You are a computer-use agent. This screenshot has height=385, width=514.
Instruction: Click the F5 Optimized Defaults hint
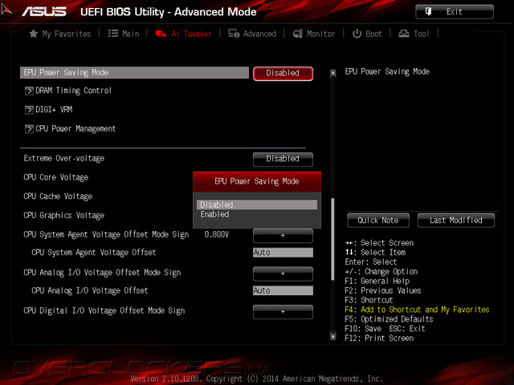389,319
